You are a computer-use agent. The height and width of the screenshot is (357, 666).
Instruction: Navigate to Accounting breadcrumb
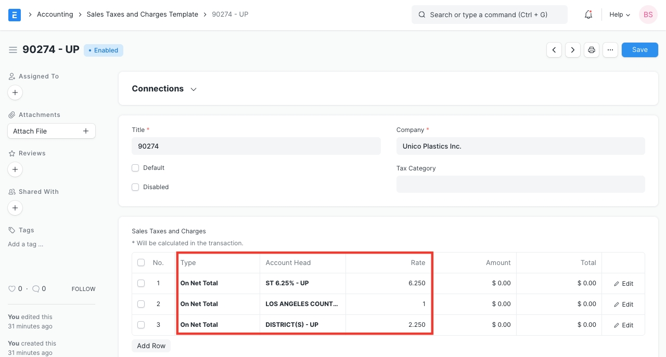pos(55,15)
